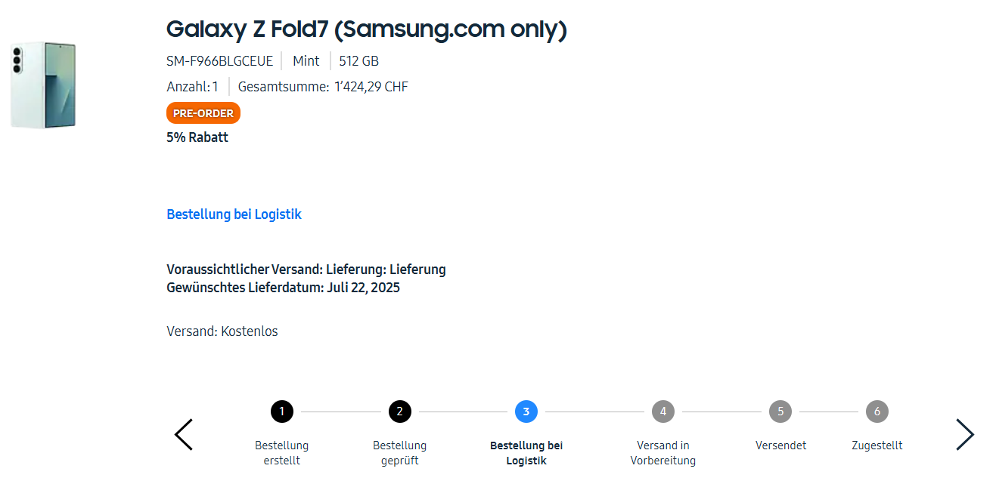Image resolution: width=996 pixels, height=484 pixels.
Task: Click the Versand in Vorbereitung step label
Action: pos(662,453)
